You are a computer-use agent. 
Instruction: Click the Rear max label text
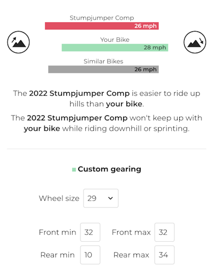(x=131, y=255)
